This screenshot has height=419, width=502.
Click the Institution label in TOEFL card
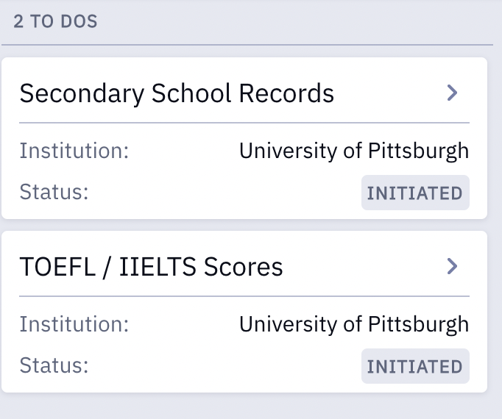[74, 324]
